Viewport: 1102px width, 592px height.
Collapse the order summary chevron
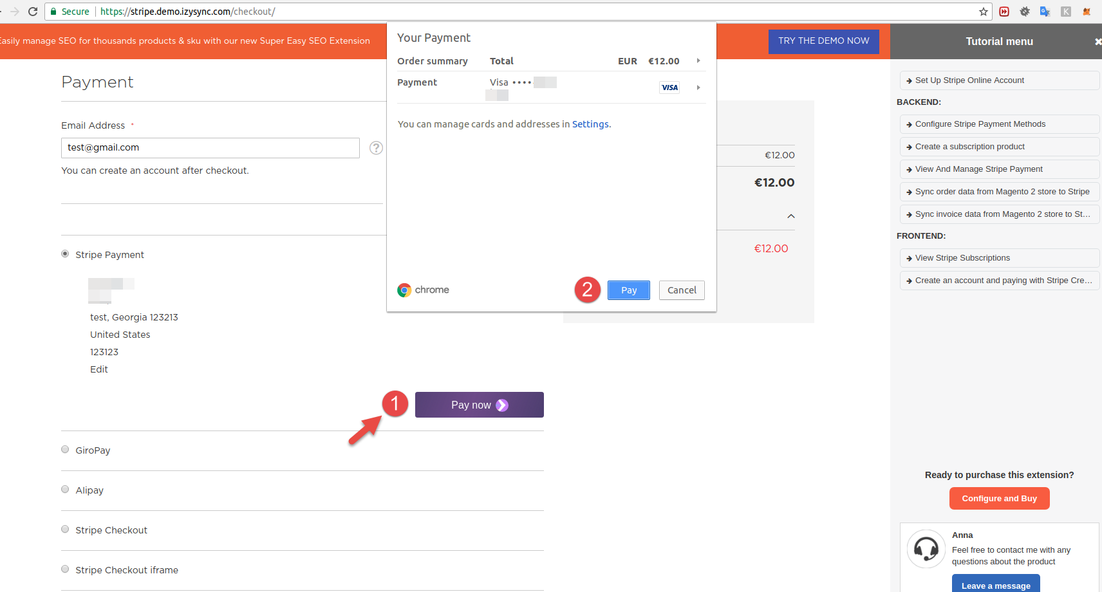tap(791, 216)
